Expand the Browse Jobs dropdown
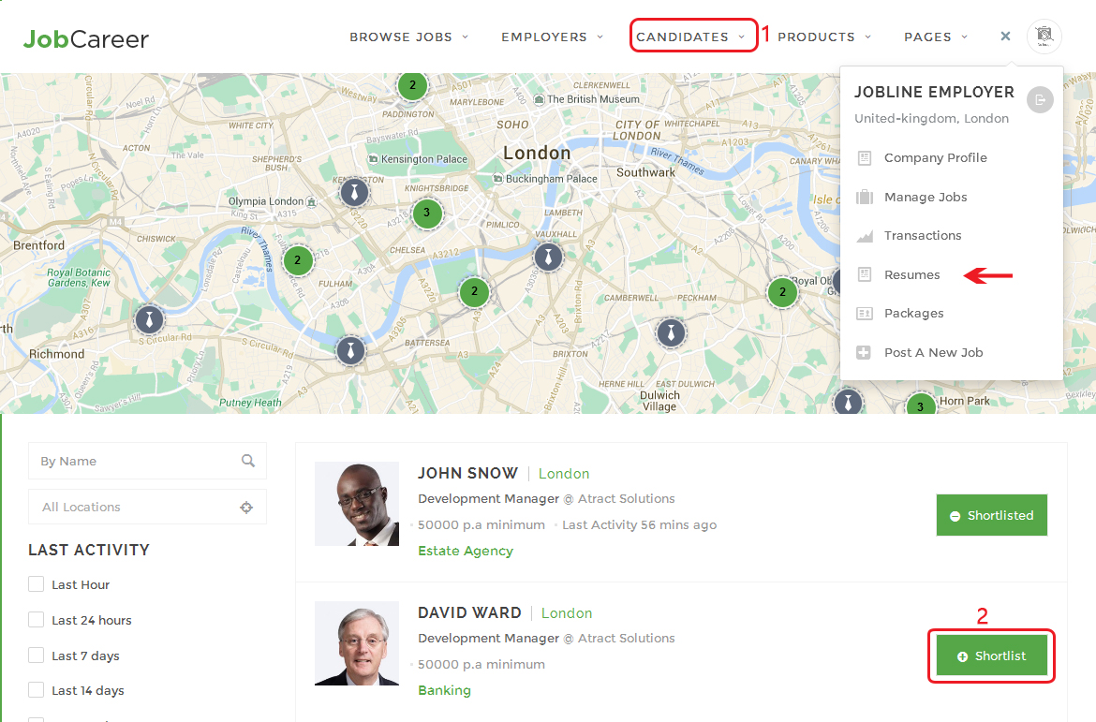The height and width of the screenshot is (722, 1096). tap(408, 37)
